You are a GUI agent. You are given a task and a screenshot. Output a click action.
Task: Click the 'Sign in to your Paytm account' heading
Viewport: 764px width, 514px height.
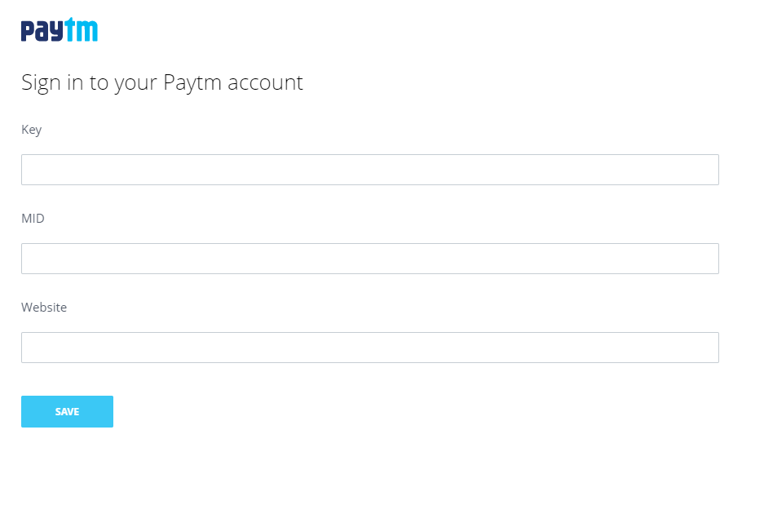(x=161, y=82)
